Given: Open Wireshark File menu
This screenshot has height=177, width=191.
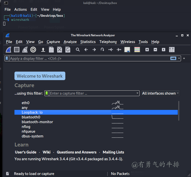Looking at the screenshot, I should pyautogui.click(x=9, y=42).
